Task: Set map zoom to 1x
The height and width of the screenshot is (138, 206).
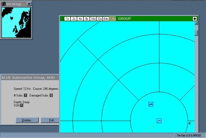Action: pyautogui.click(x=67, y=19)
